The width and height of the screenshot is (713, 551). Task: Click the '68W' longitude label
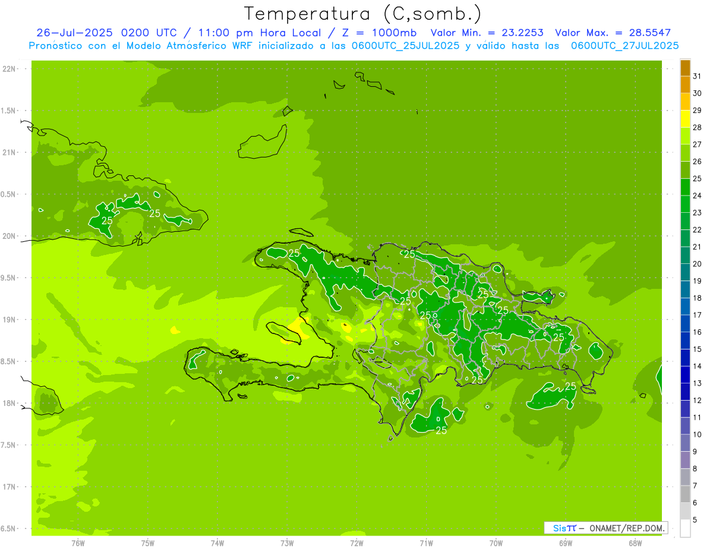(635, 543)
